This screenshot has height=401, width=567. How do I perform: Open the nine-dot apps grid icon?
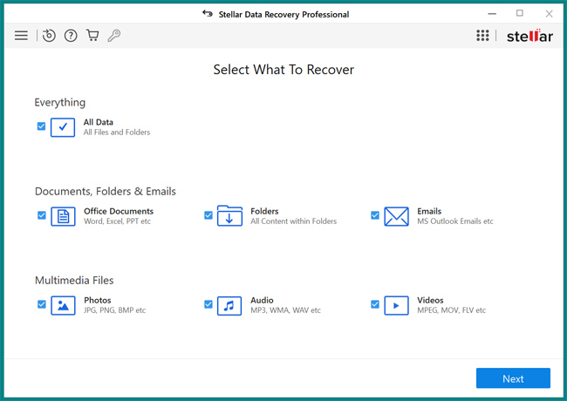[x=482, y=36]
